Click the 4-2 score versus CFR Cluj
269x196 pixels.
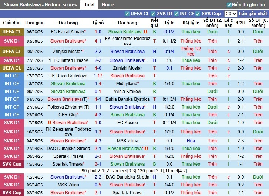pos(98,115)
